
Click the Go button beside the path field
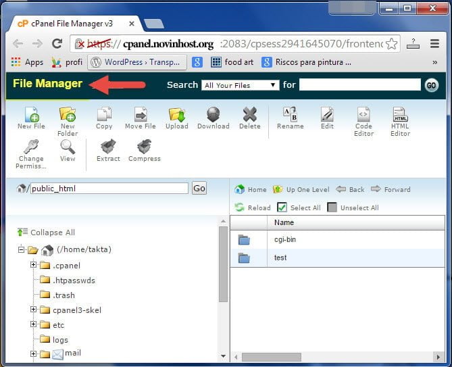coord(199,189)
